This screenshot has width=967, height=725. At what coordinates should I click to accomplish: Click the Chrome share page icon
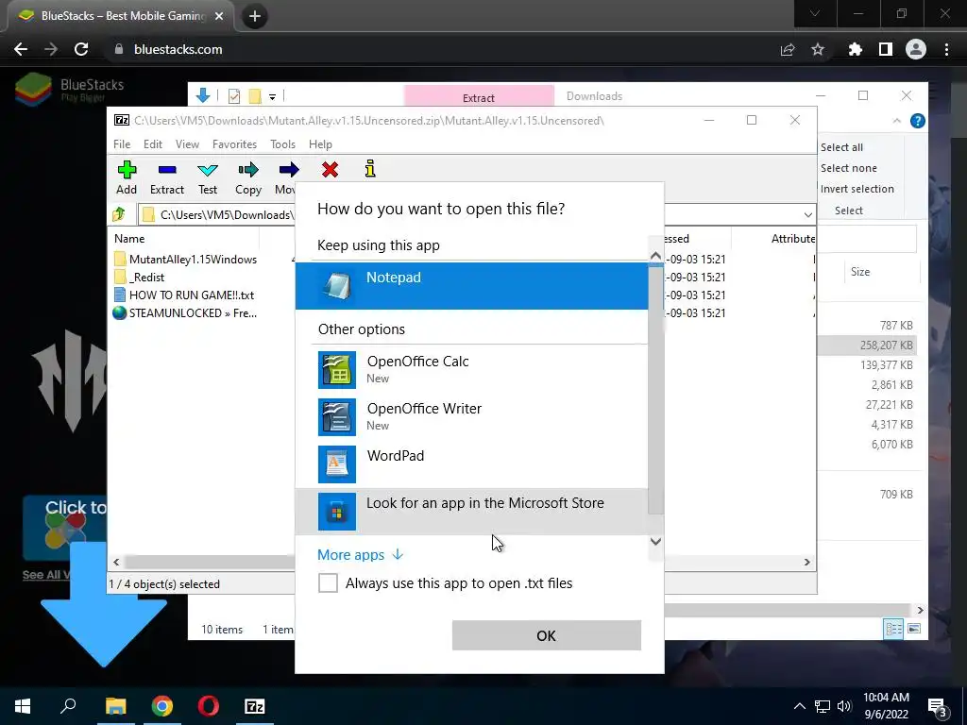click(x=788, y=49)
